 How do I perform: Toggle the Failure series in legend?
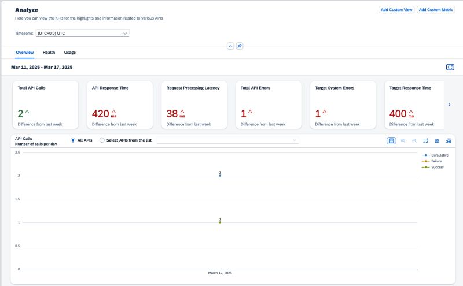432,161
